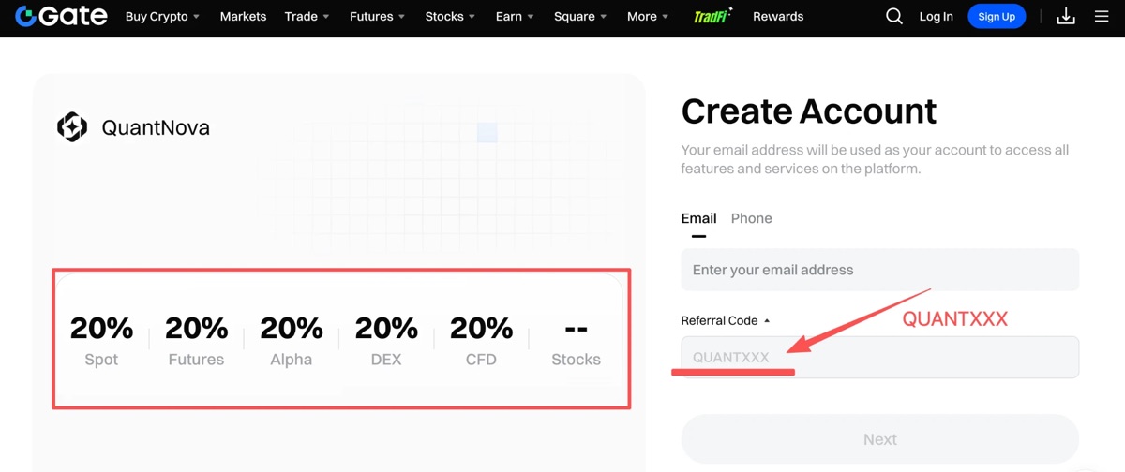Screen dimensions: 1125x472
Task: Open the Rewards page
Action: coord(778,16)
